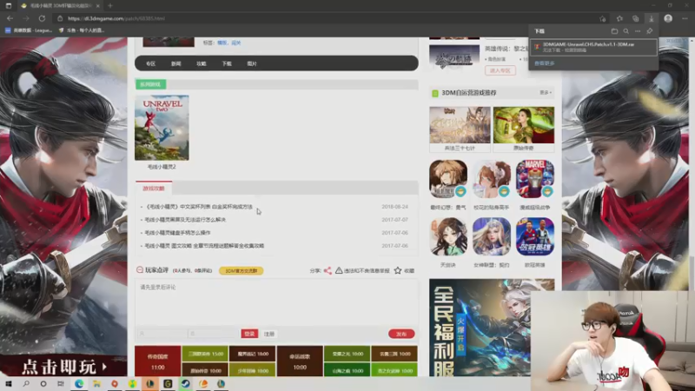Click 查看更多 link in downloads panel
This screenshot has height=391, width=695.
pyautogui.click(x=545, y=63)
